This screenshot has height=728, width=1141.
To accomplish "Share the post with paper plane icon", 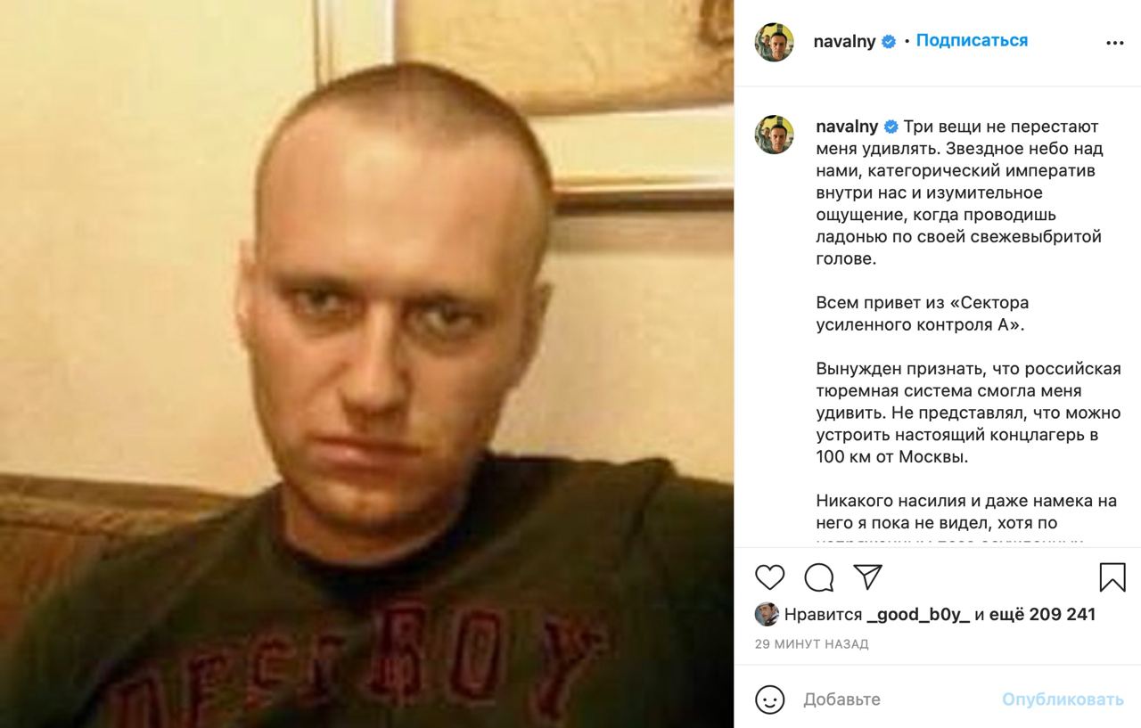I will [x=867, y=577].
